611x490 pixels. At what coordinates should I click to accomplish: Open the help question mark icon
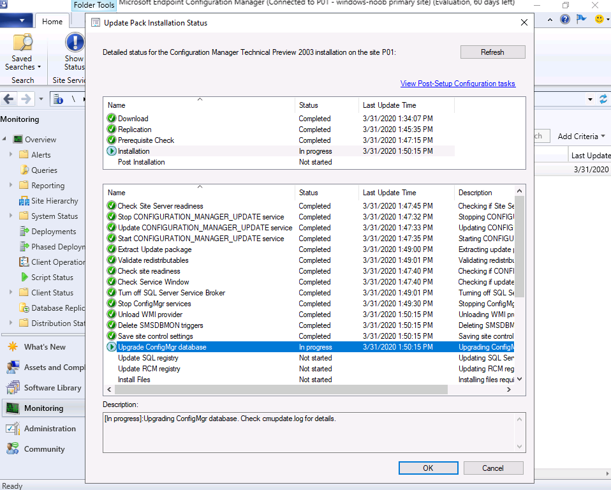564,19
